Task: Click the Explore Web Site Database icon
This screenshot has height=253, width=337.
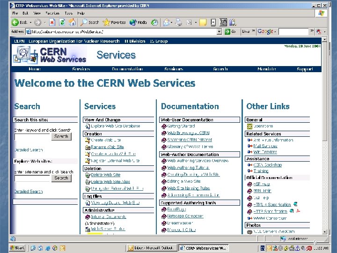Action: tap(87, 126)
